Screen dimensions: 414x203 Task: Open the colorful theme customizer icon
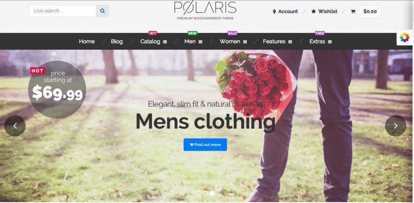404,38
